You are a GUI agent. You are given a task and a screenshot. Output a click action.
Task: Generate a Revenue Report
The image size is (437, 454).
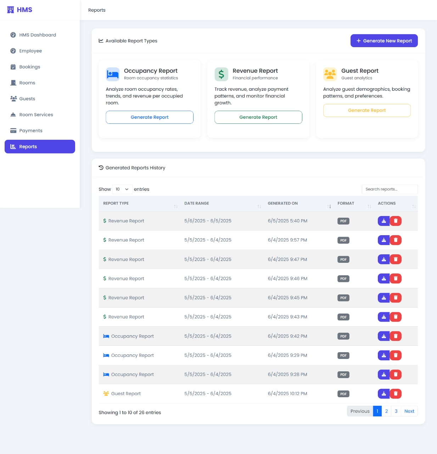pyautogui.click(x=258, y=117)
